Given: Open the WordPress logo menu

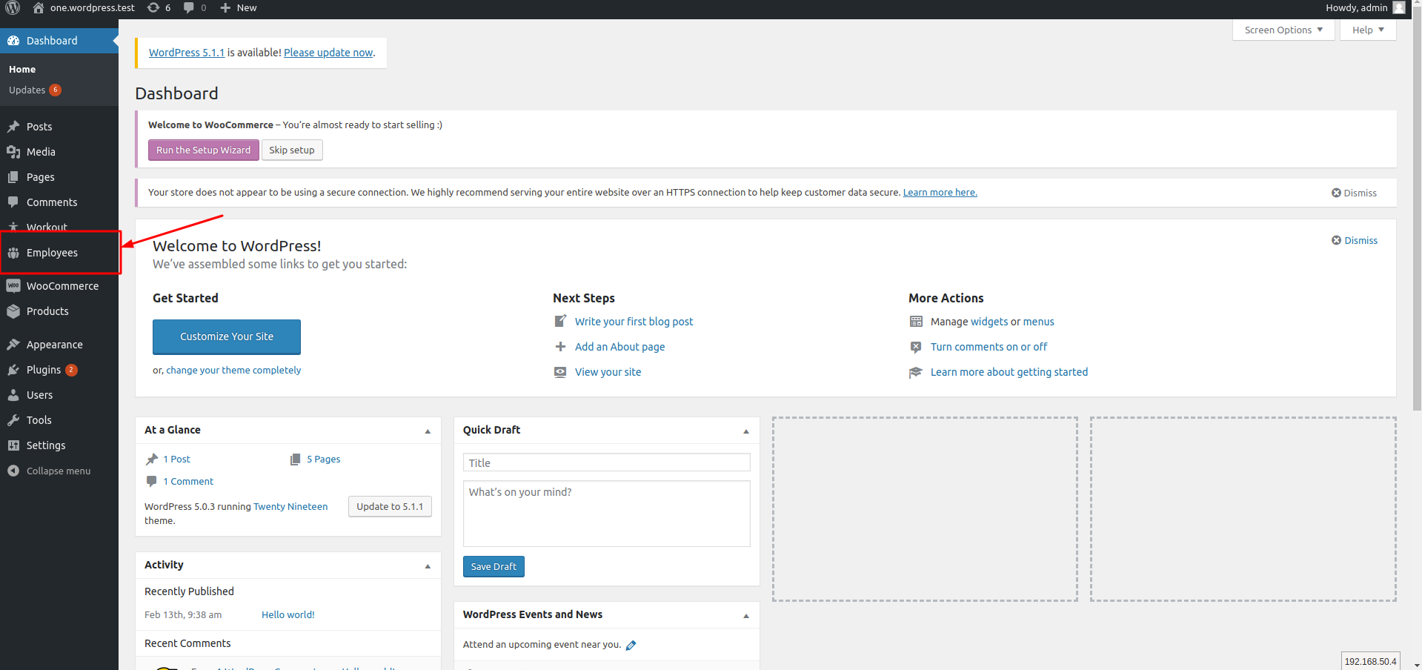Looking at the screenshot, I should [13, 8].
